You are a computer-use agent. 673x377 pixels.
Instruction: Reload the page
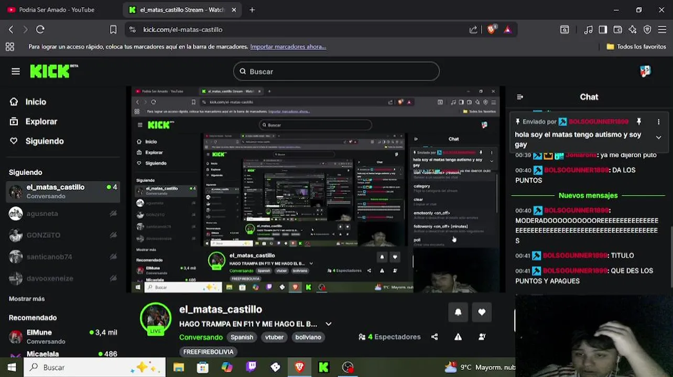[x=40, y=30]
